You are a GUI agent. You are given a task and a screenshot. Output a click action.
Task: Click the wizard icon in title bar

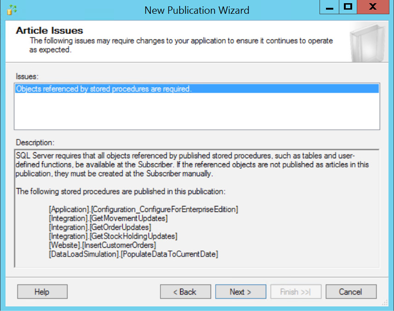pyautogui.click(x=11, y=10)
